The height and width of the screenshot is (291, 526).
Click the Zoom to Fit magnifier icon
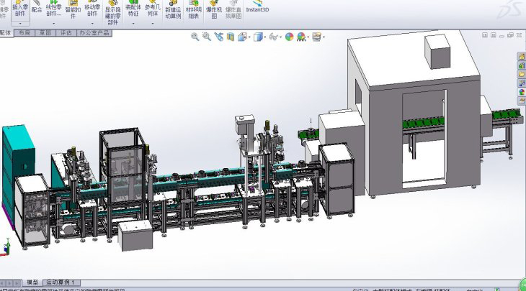[x=195, y=37]
